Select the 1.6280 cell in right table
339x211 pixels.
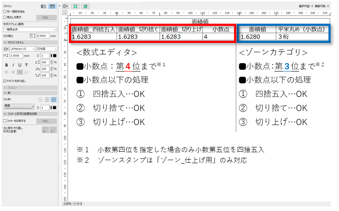(257, 37)
